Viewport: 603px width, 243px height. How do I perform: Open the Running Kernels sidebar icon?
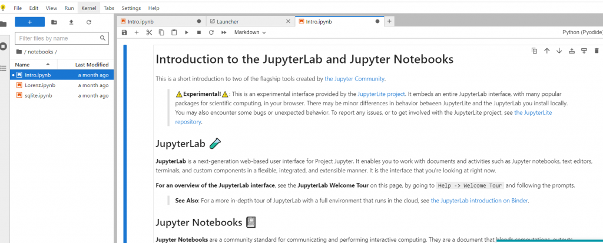click(x=3, y=46)
